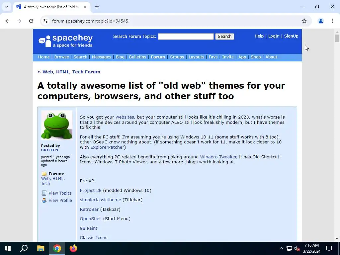Screen dimensions: 340x255
Task: Open the SignUp link
Action: 291,36
